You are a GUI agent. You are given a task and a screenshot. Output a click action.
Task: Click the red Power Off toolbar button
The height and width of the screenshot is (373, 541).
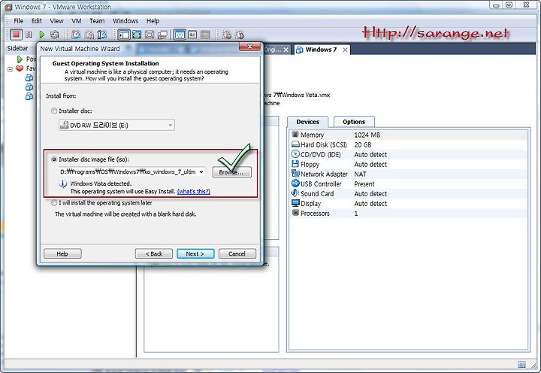click(x=16, y=35)
